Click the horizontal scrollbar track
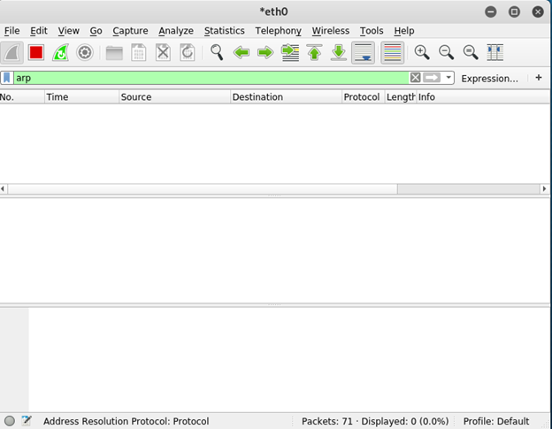 (x=469, y=189)
